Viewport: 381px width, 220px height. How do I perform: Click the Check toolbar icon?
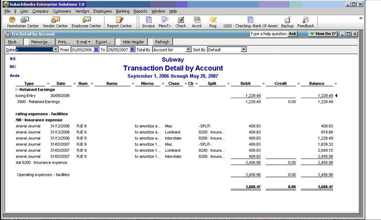pos(181,22)
